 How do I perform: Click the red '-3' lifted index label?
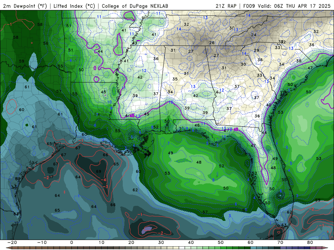pos(105,187)
